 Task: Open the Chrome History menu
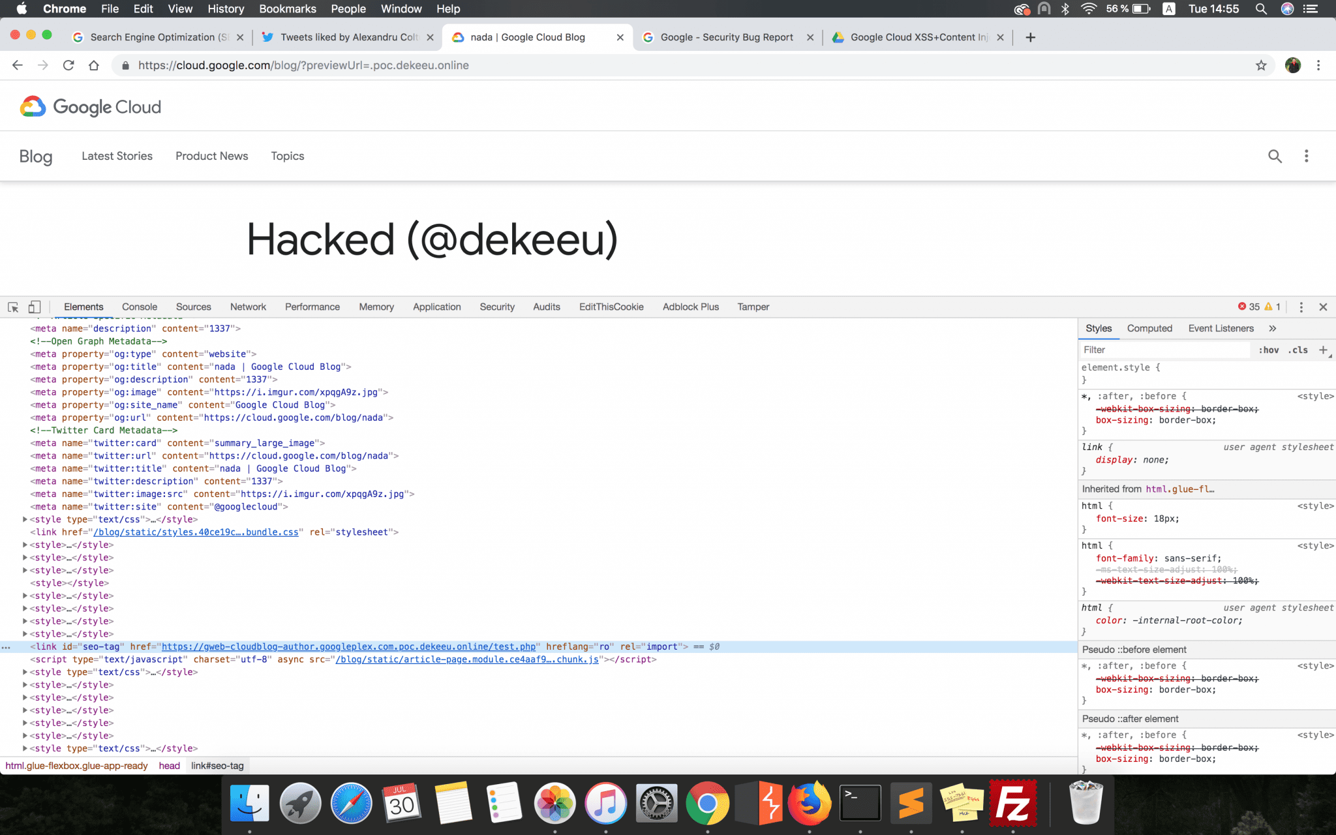[226, 8]
